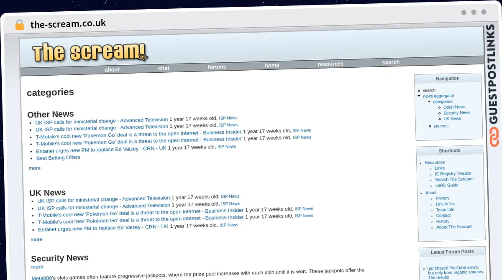The image size is (502, 280).
Task: Open ISP News tag beside Other News Entanet
Action: click(x=227, y=147)
